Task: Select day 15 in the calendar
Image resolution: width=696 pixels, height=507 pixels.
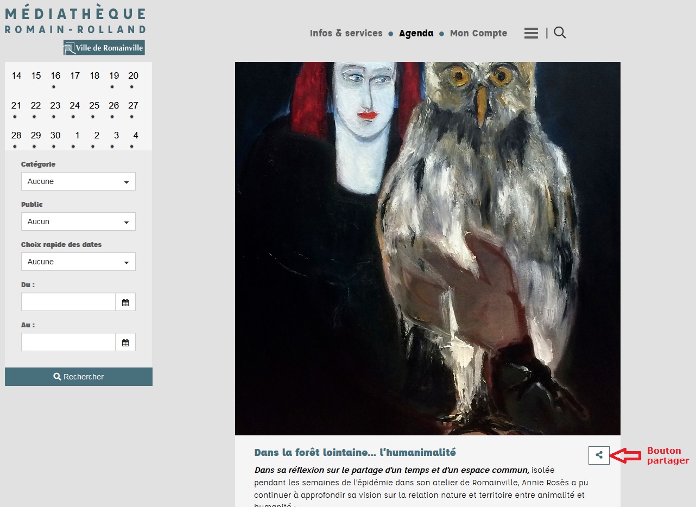Action: (36, 76)
